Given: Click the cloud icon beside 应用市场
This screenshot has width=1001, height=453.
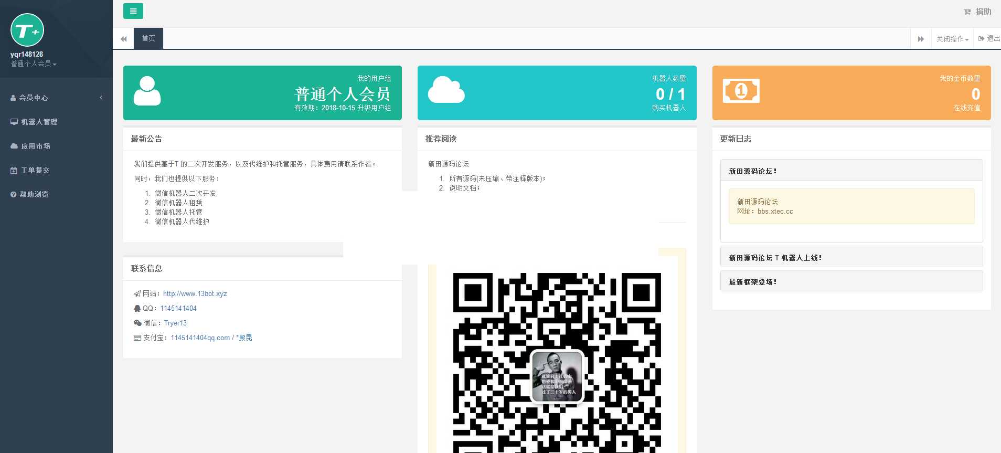Looking at the screenshot, I should tap(14, 146).
